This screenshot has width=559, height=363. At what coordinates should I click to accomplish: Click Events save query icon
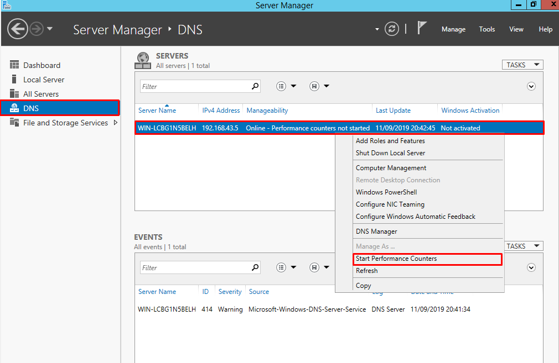click(314, 267)
